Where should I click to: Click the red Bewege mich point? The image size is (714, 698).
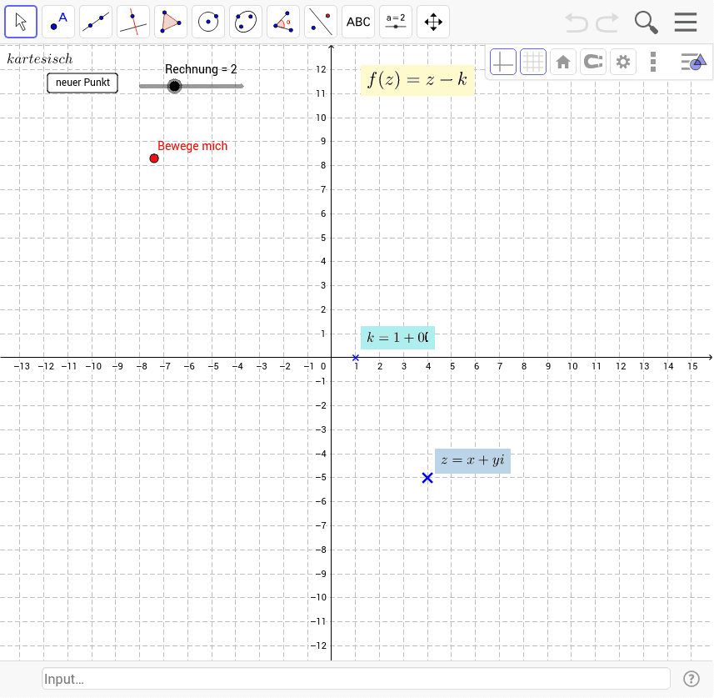[154, 158]
